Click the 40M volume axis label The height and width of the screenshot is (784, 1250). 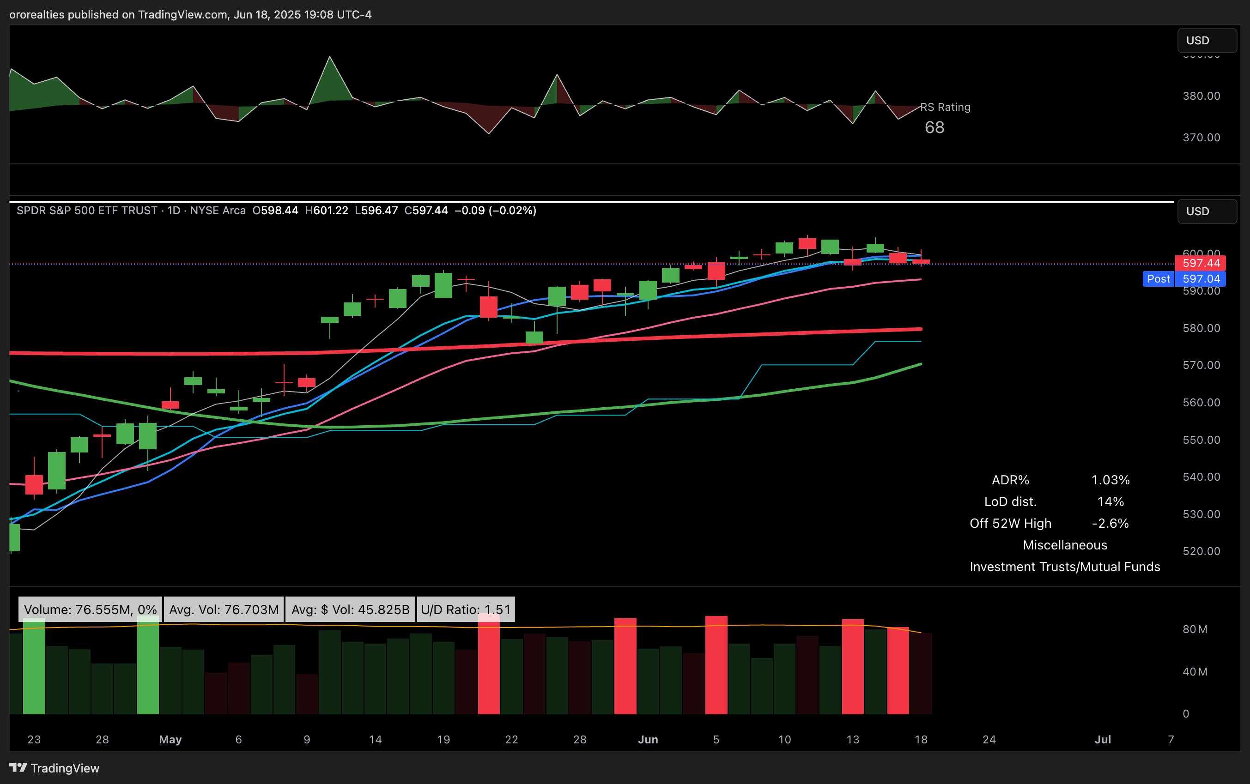point(1195,672)
